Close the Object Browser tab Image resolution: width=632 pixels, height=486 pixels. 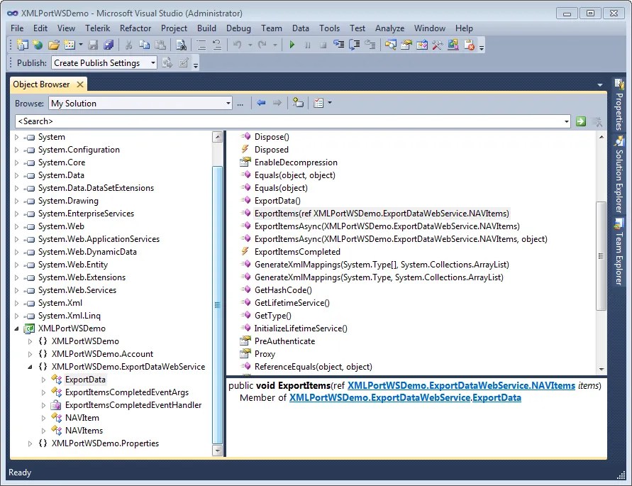pyautogui.click(x=80, y=84)
